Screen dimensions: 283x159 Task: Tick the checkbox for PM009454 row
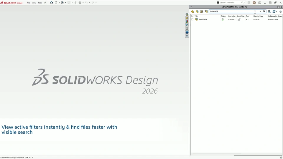click(x=192, y=19)
